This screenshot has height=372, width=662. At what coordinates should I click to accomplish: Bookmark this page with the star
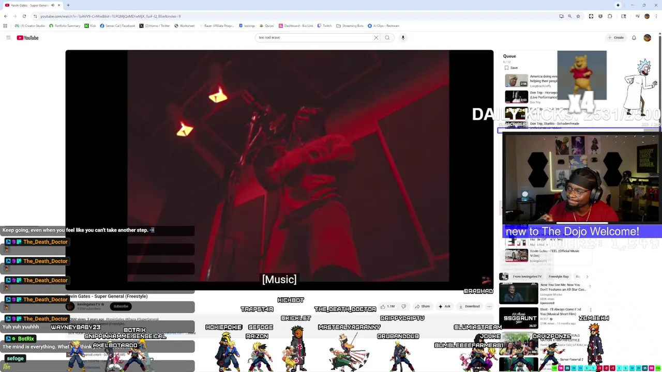point(578,16)
